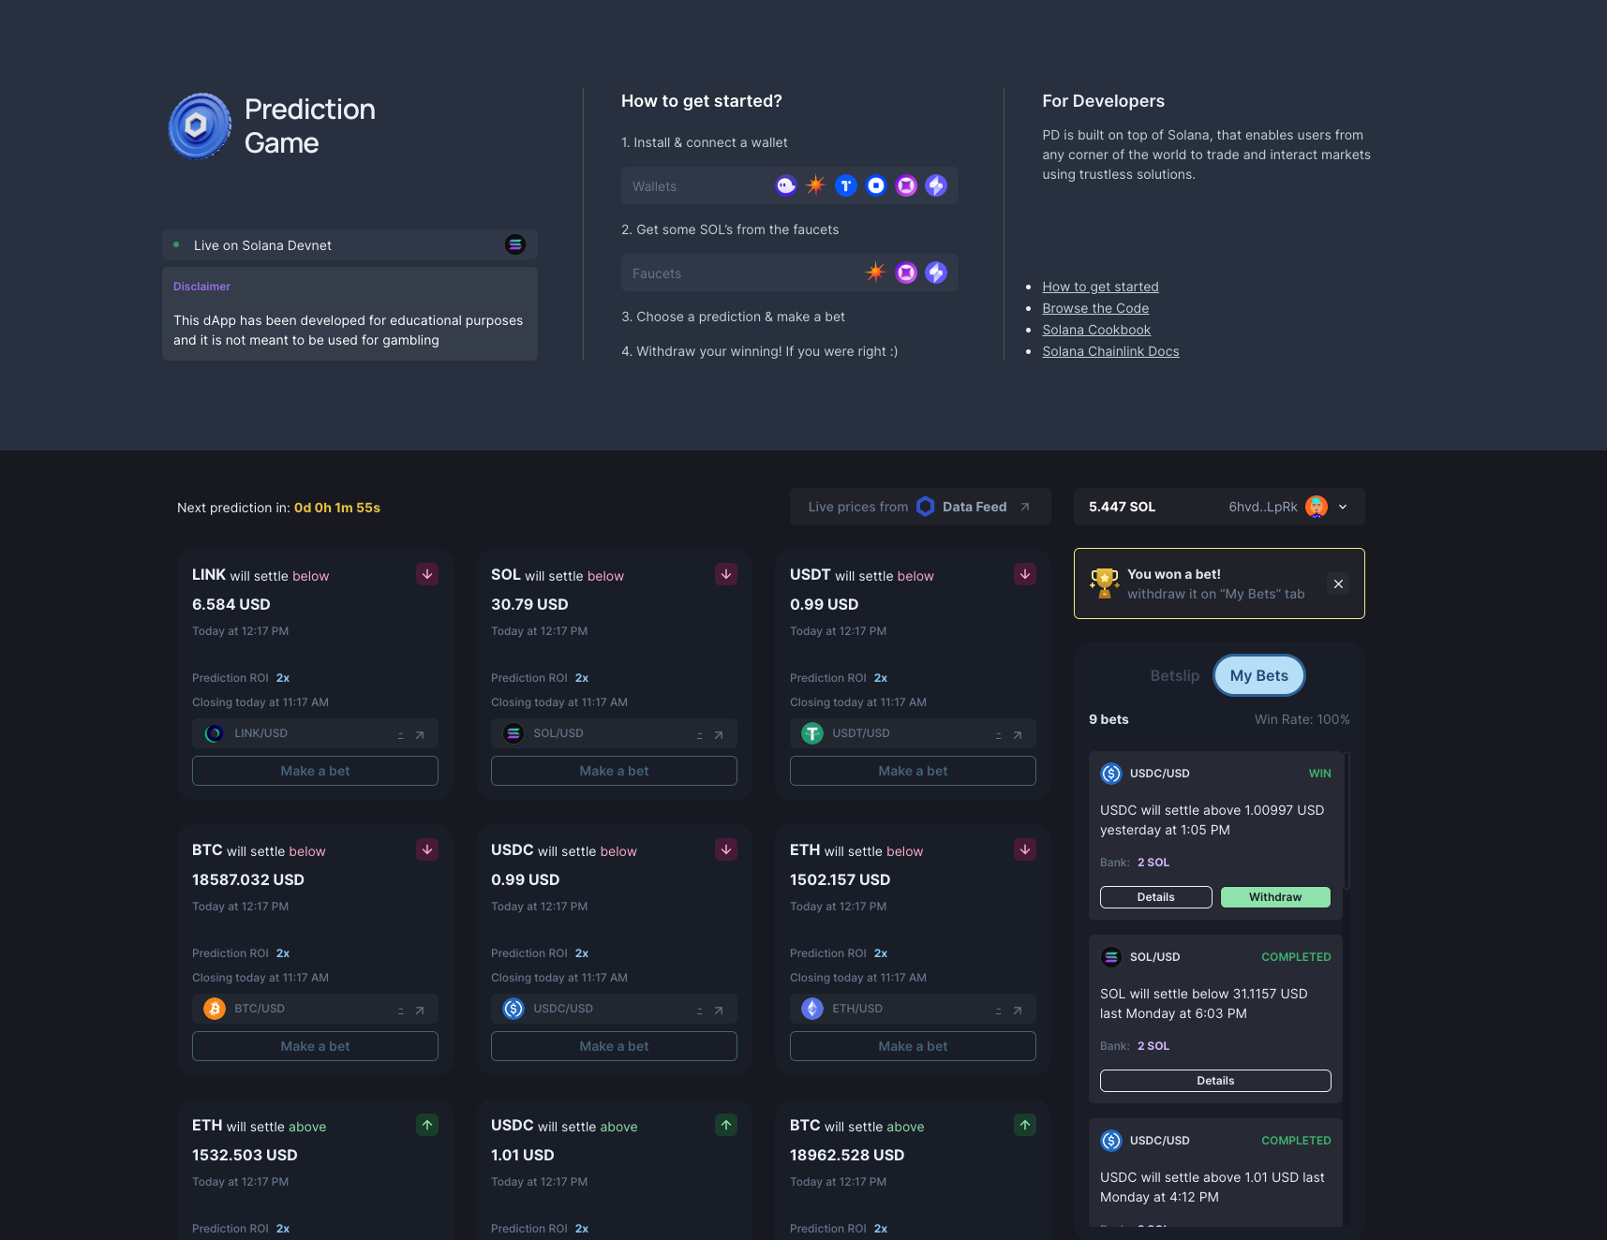The width and height of the screenshot is (1607, 1240).
Task: Open USDC/USD feed via external arrow icon
Action: pos(719,1011)
